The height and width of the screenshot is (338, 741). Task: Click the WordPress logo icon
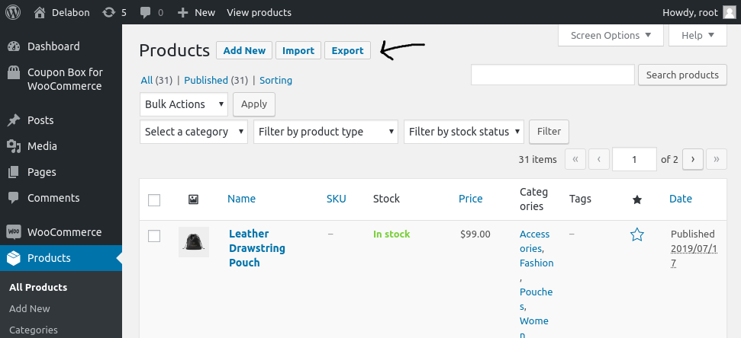[13, 12]
